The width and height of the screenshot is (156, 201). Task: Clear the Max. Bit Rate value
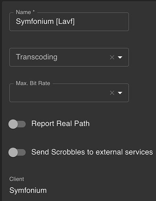(x=112, y=93)
